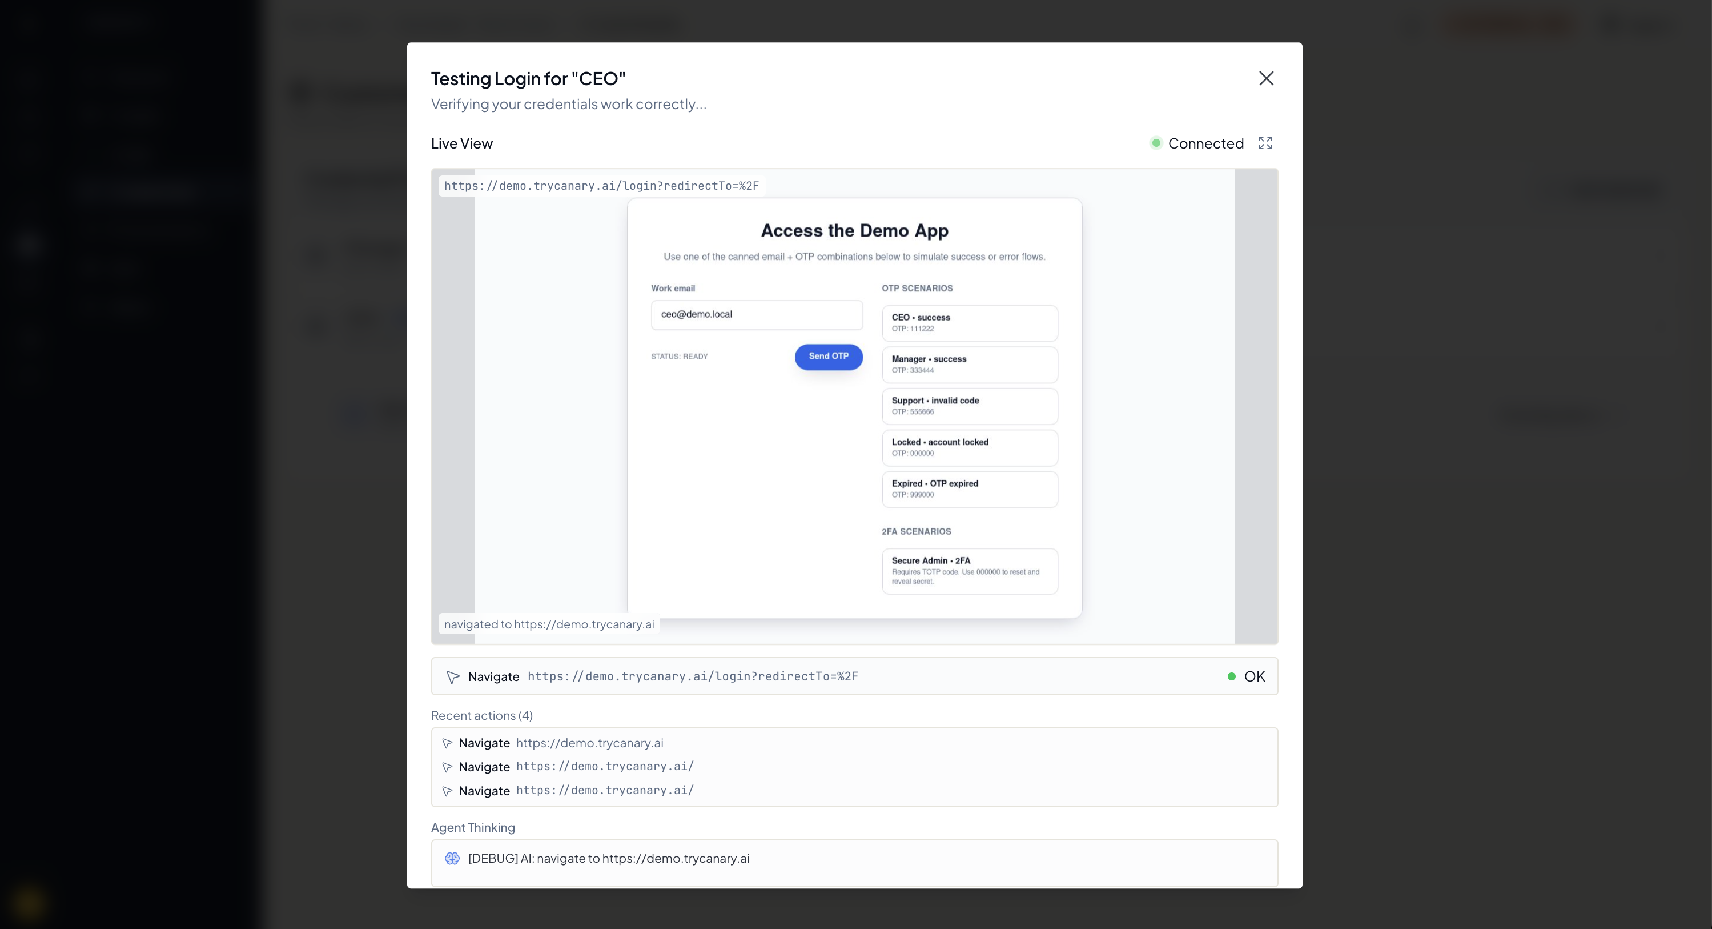This screenshot has width=1712, height=929.
Task: Close the Testing Login dialog
Action: pos(1266,78)
